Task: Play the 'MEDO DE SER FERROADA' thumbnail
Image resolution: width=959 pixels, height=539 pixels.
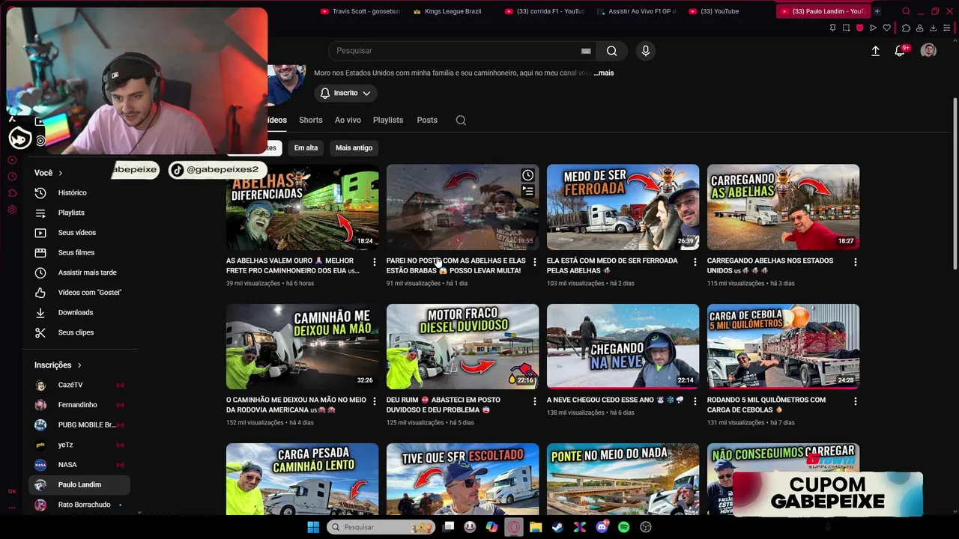Action: [x=623, y=207]
